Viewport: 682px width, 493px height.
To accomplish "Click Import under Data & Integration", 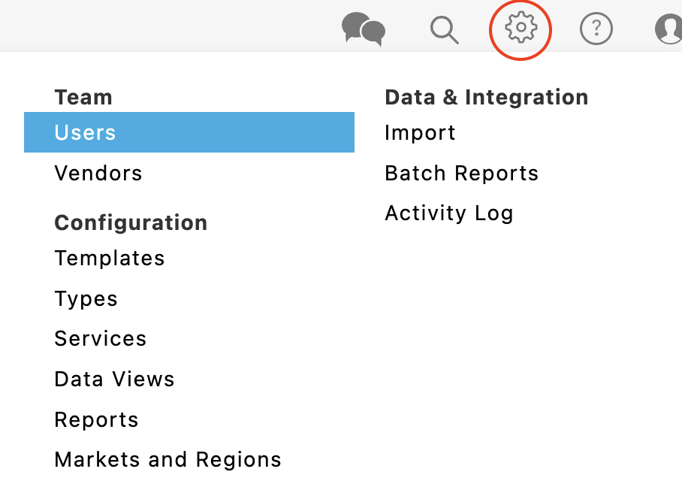I will pos(420,133).
